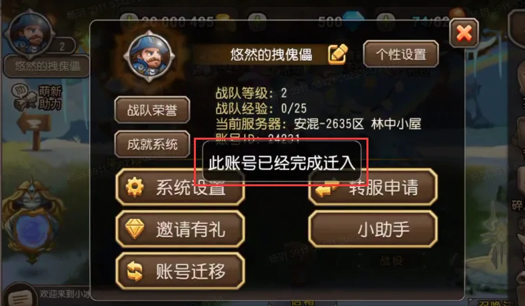Viewport: 525px width, 306px height.
Task: Open 小助手 assistant button
Action: click(373, 230)
